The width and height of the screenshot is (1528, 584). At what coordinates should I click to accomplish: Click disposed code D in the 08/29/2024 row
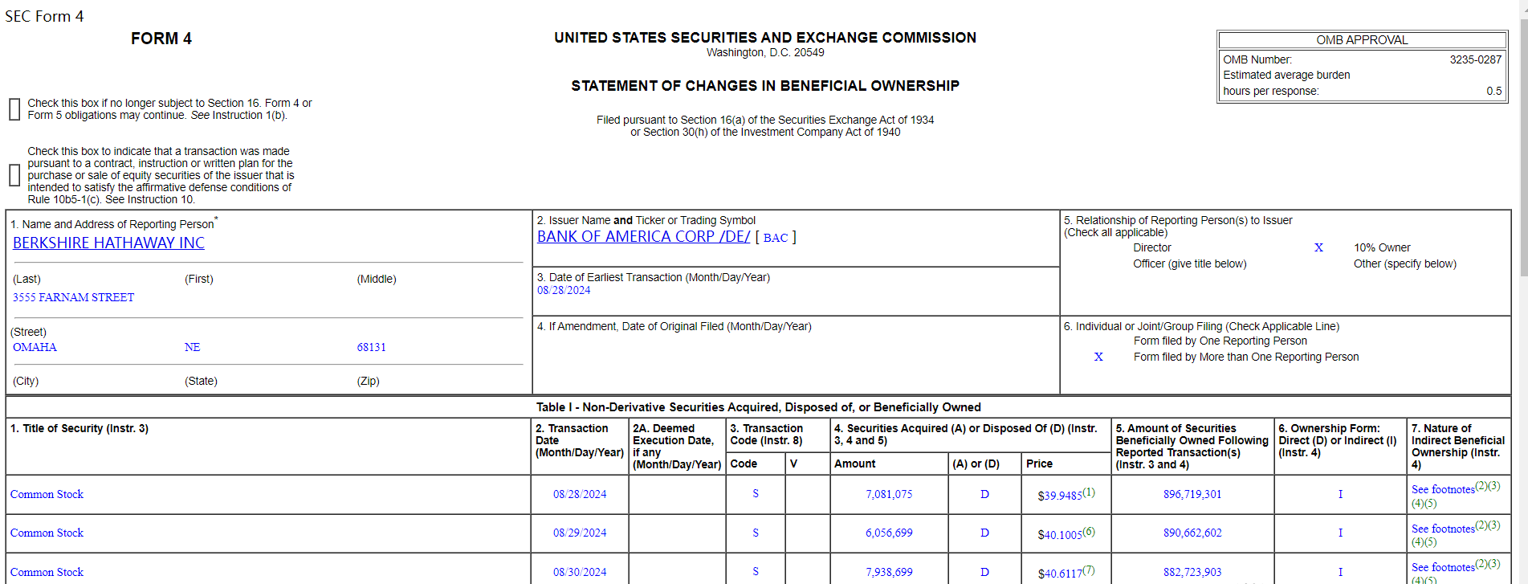tap(984, 533)
